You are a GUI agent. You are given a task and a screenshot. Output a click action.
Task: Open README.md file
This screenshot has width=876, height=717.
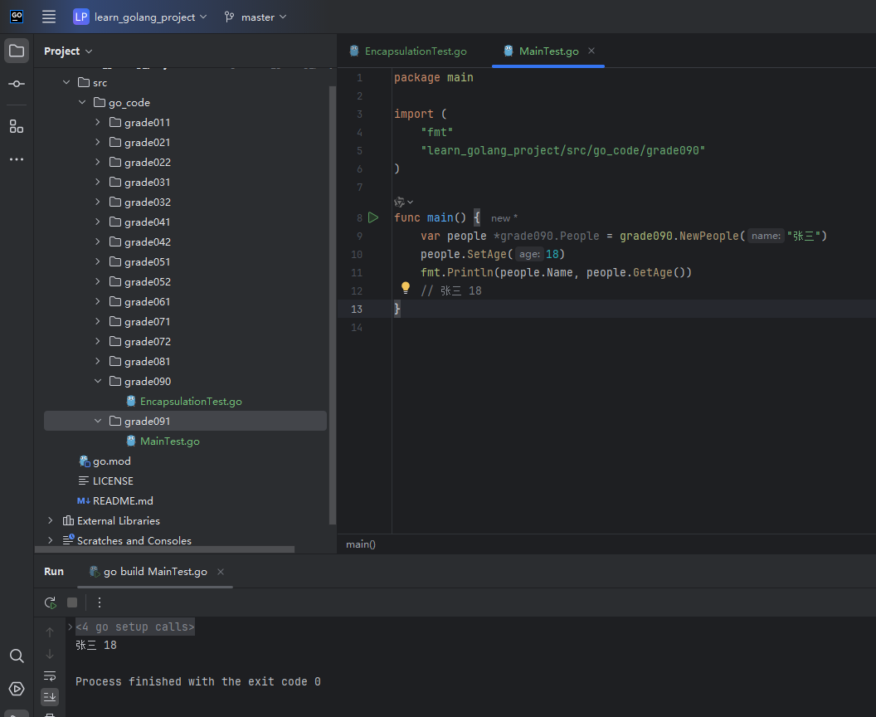pos(122,500)
